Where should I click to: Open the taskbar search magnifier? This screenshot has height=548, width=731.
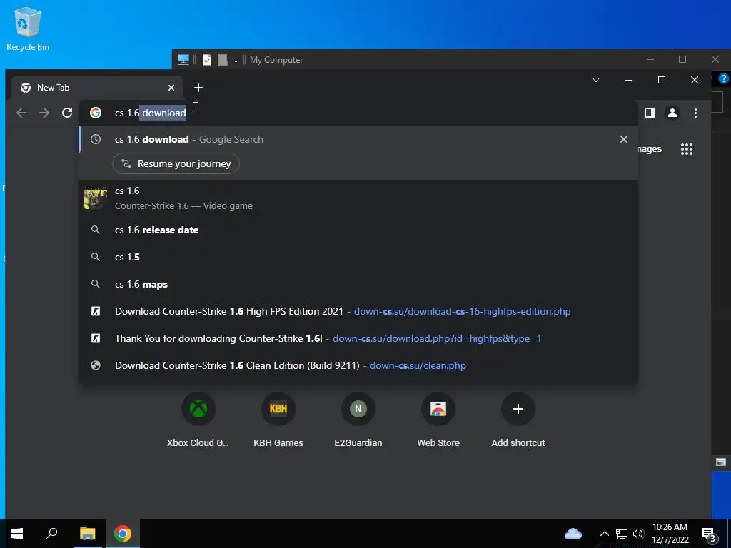coord(51,534)
